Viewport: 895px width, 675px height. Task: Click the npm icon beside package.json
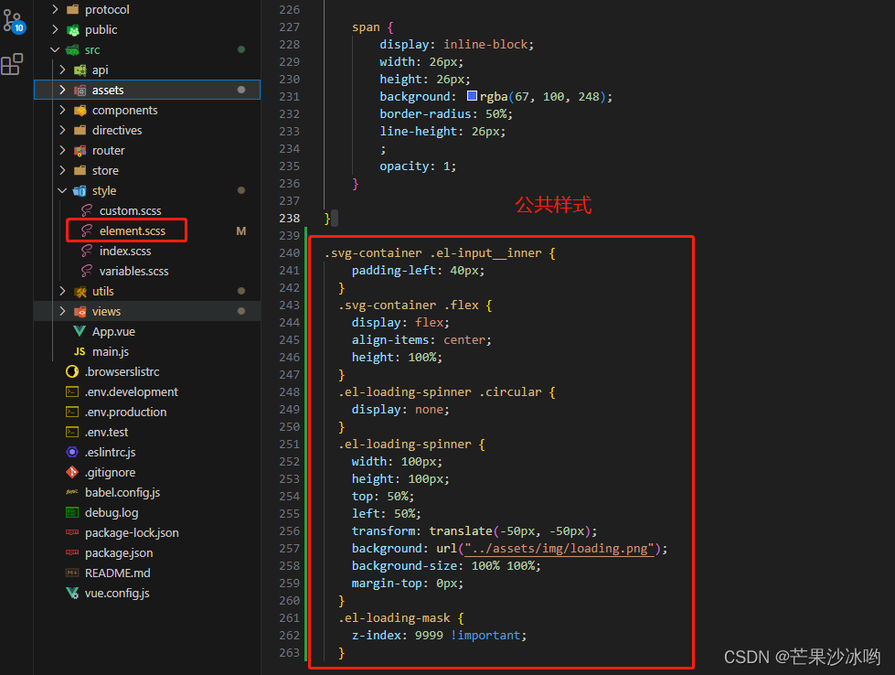tap(72, 552)
